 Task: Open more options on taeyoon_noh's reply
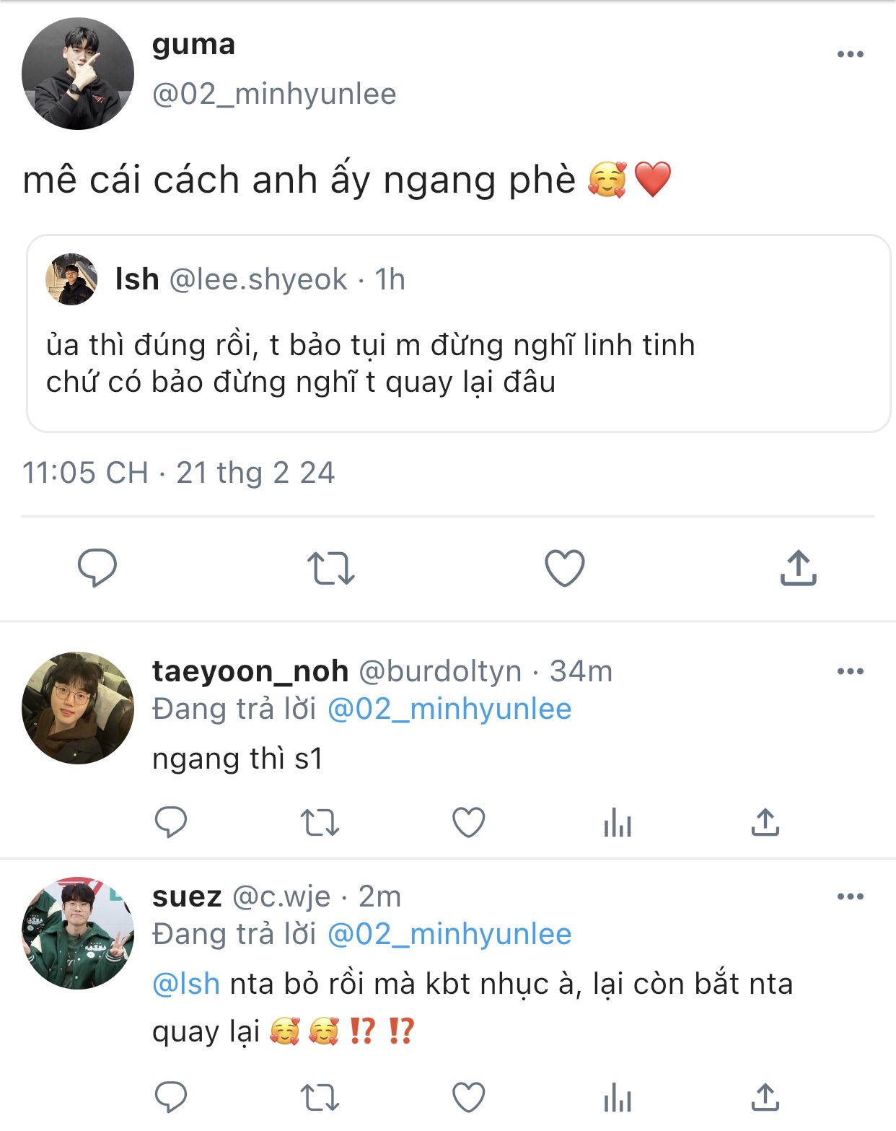click(850, 671)
